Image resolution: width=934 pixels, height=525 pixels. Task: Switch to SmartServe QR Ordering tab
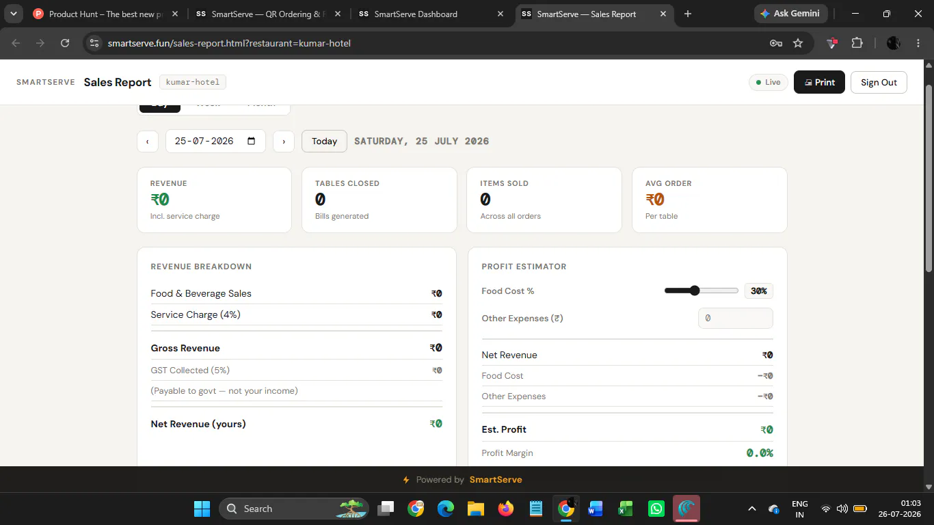pos(268,14)
